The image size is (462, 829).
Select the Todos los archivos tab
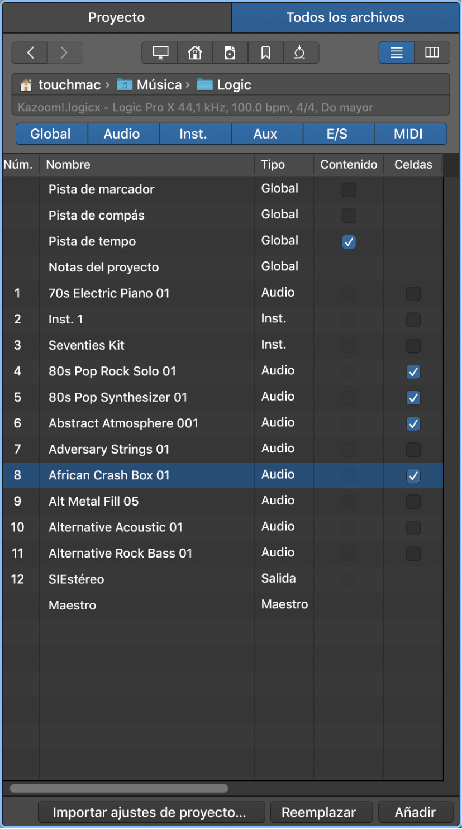point(345,17)
